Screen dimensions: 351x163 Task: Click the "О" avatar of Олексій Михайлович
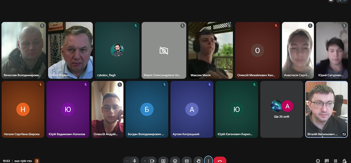point(257,50)
